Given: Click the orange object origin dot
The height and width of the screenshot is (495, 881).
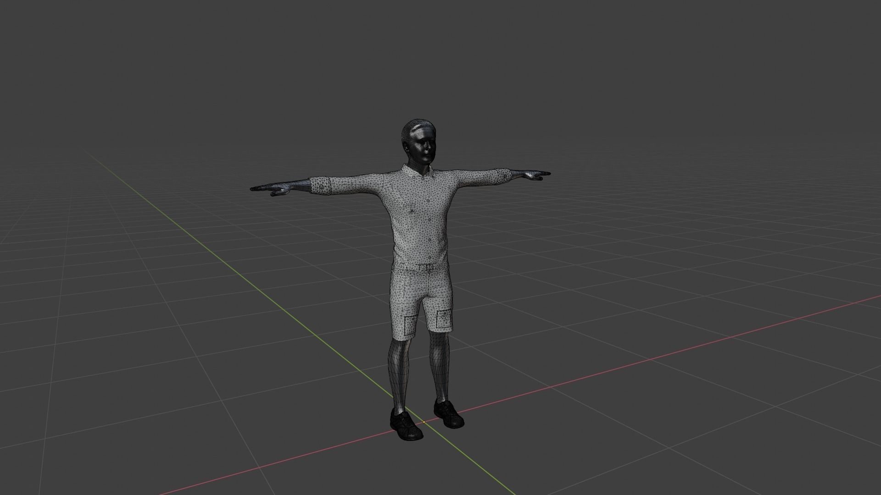Looking at the screenshot, I should tap(424, 422).
